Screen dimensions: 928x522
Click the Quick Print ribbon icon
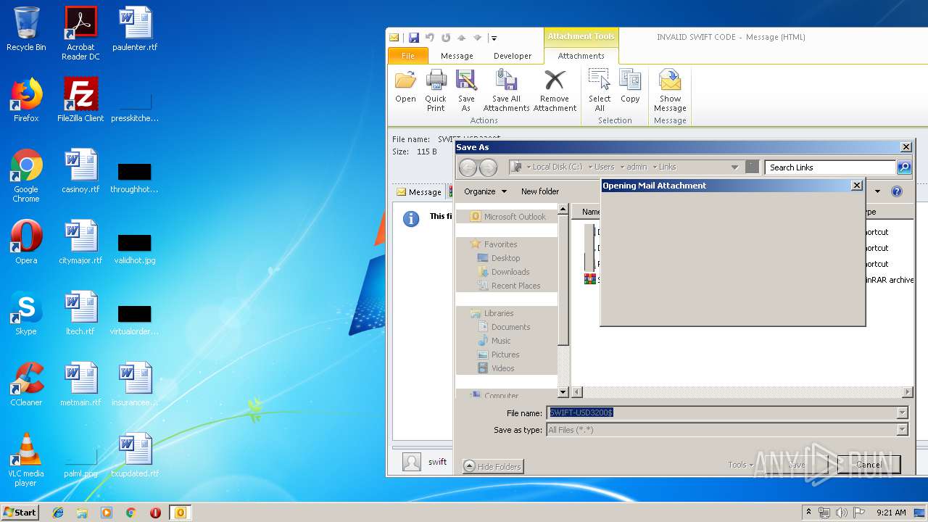(436, 91)
